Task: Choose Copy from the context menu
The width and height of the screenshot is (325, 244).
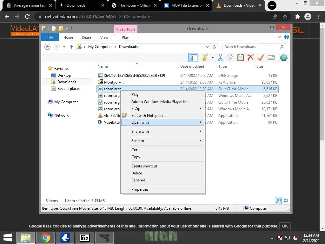Action: pyautogui.click(x=163, y=157)
